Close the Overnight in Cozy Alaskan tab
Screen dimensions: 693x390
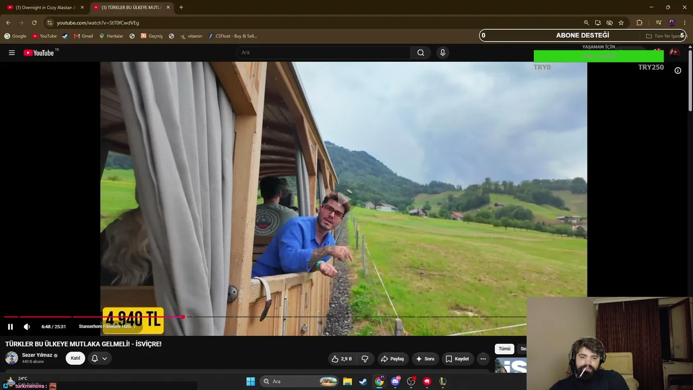click(82, 8)
